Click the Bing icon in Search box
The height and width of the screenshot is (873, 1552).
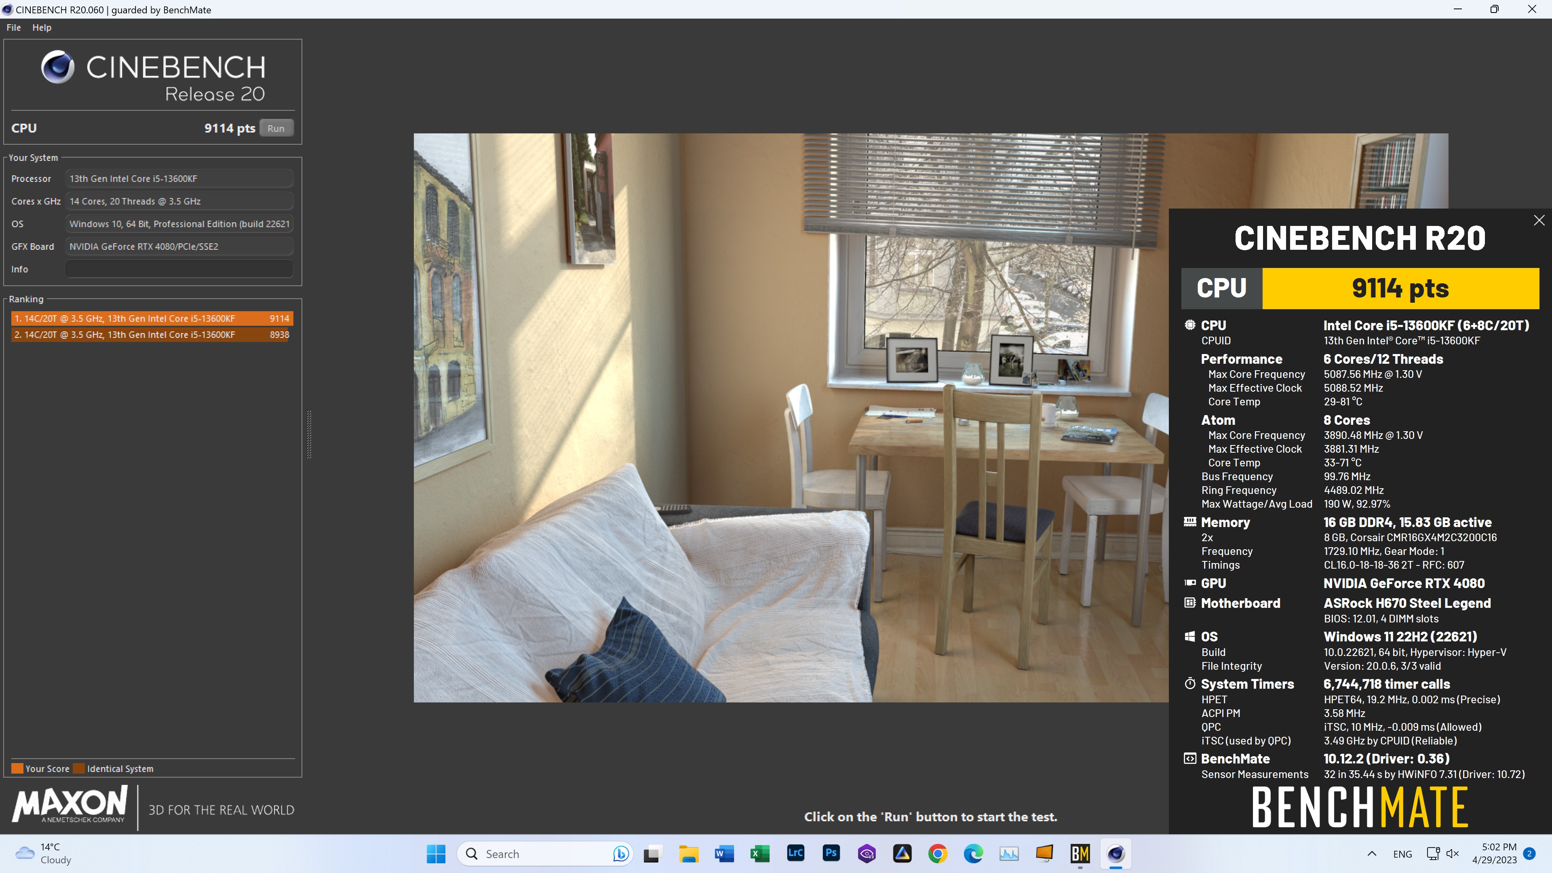[x=620, y=854]
